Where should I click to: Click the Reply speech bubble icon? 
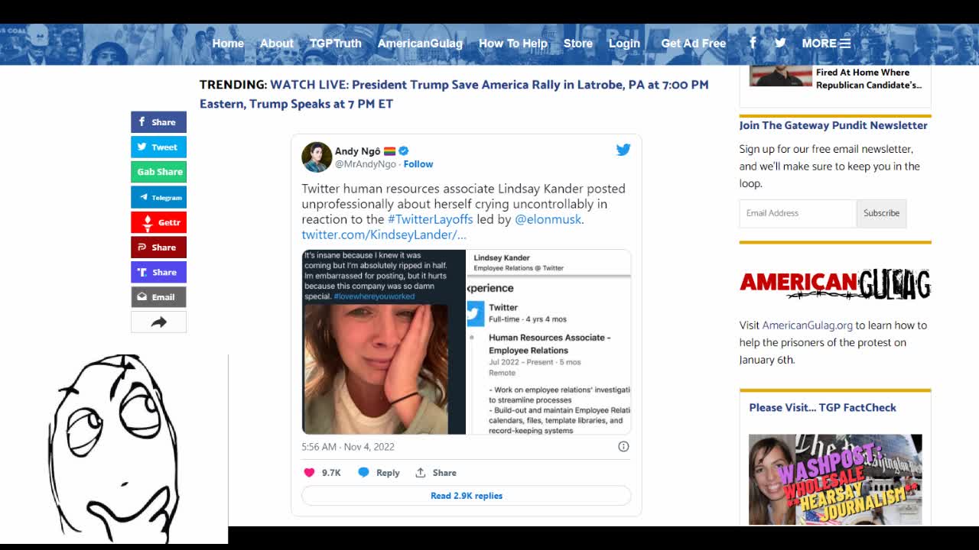click(x=363, y=473)
